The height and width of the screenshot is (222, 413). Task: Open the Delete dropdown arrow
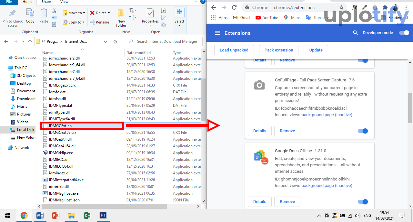tap(109, 13)
